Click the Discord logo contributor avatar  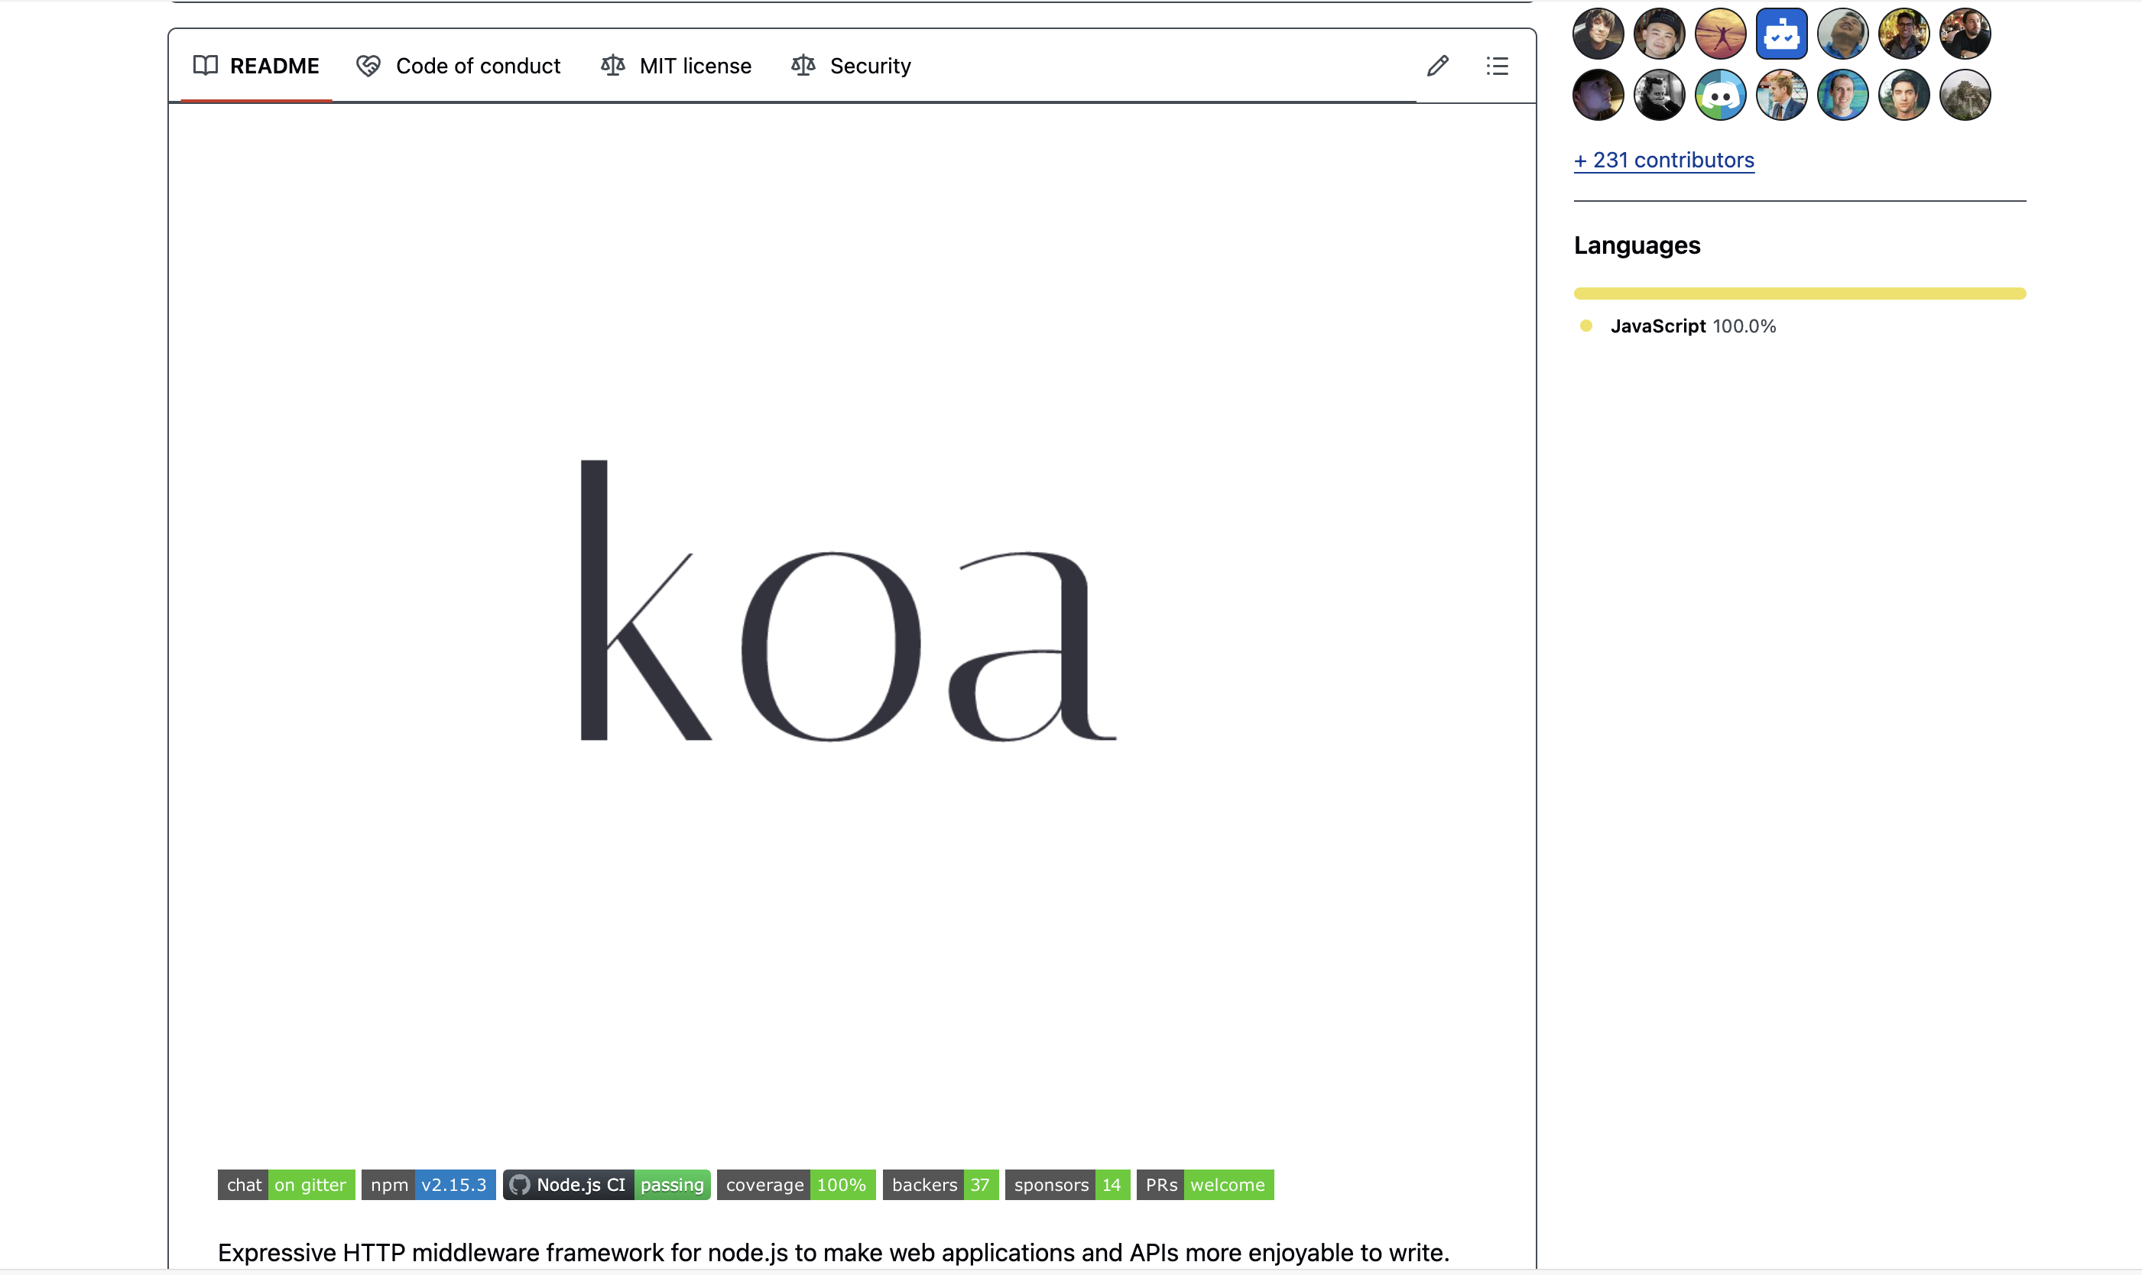[x=1719, y=96]
